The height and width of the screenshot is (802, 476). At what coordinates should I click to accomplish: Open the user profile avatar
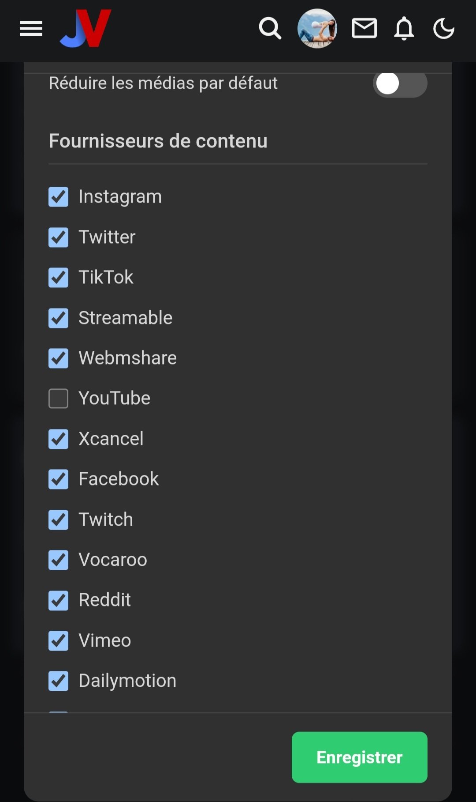point(317,29)
